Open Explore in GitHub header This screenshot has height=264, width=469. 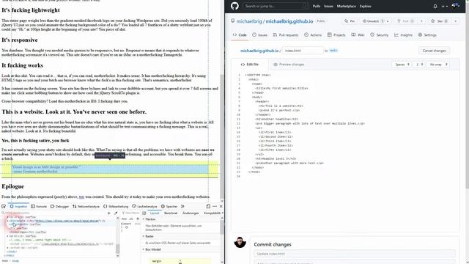(365, 7)
